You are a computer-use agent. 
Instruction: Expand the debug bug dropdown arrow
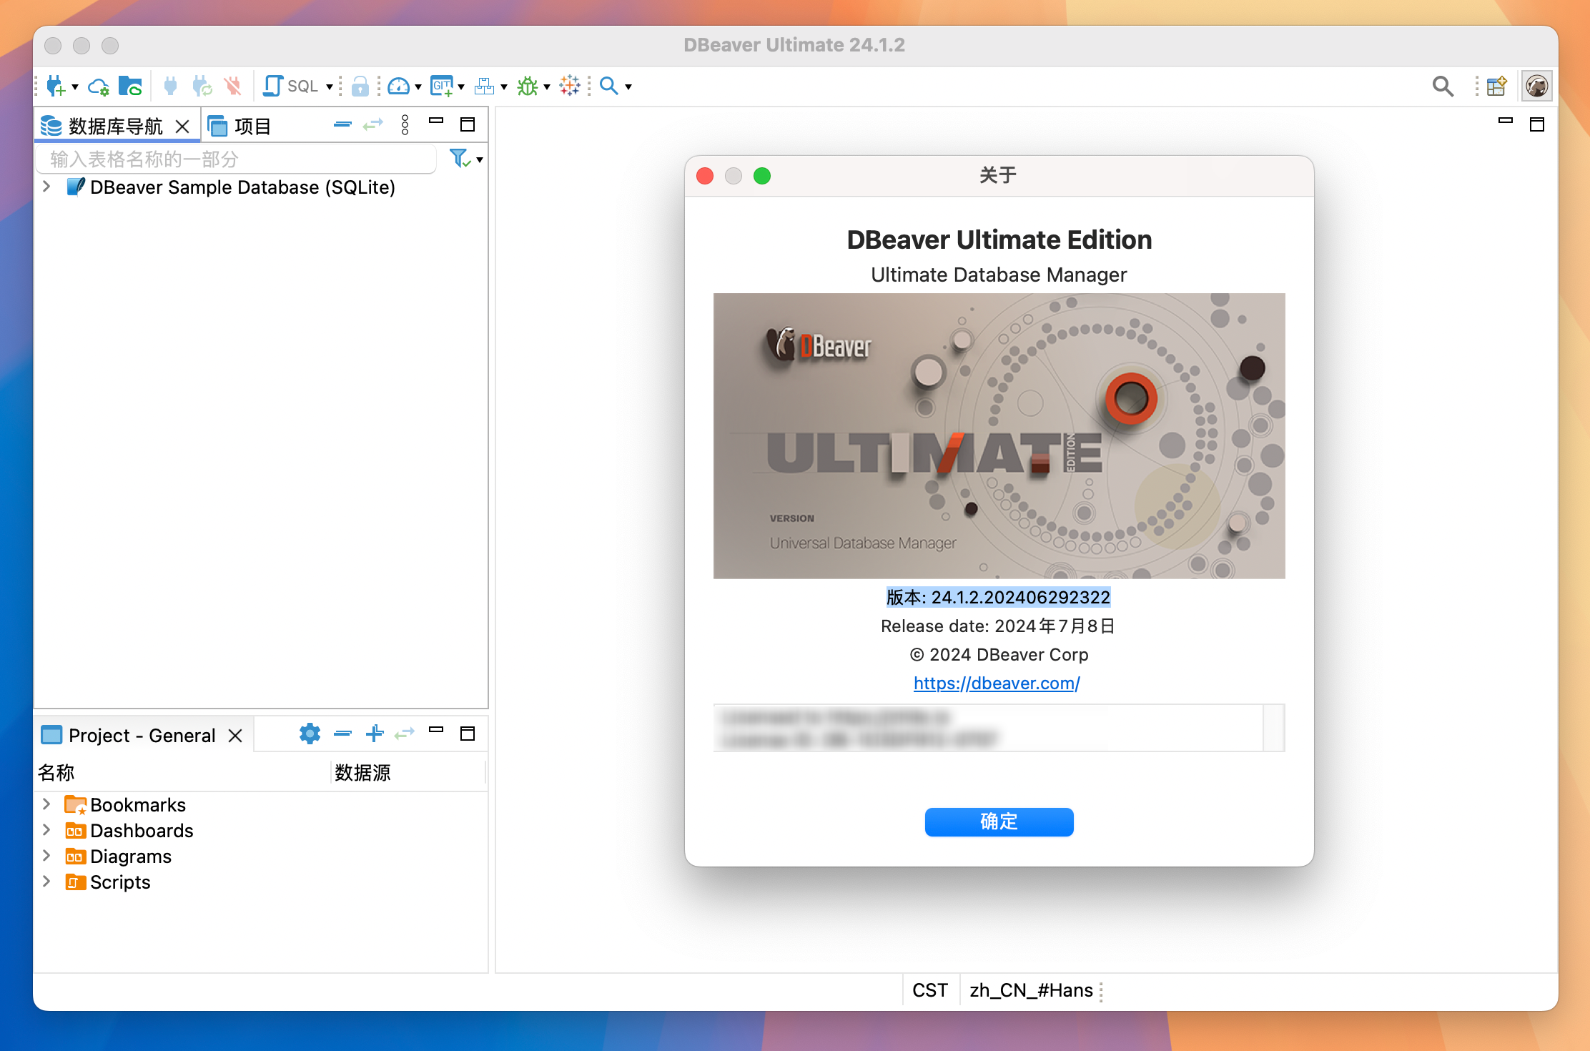(x=547, y=87)
